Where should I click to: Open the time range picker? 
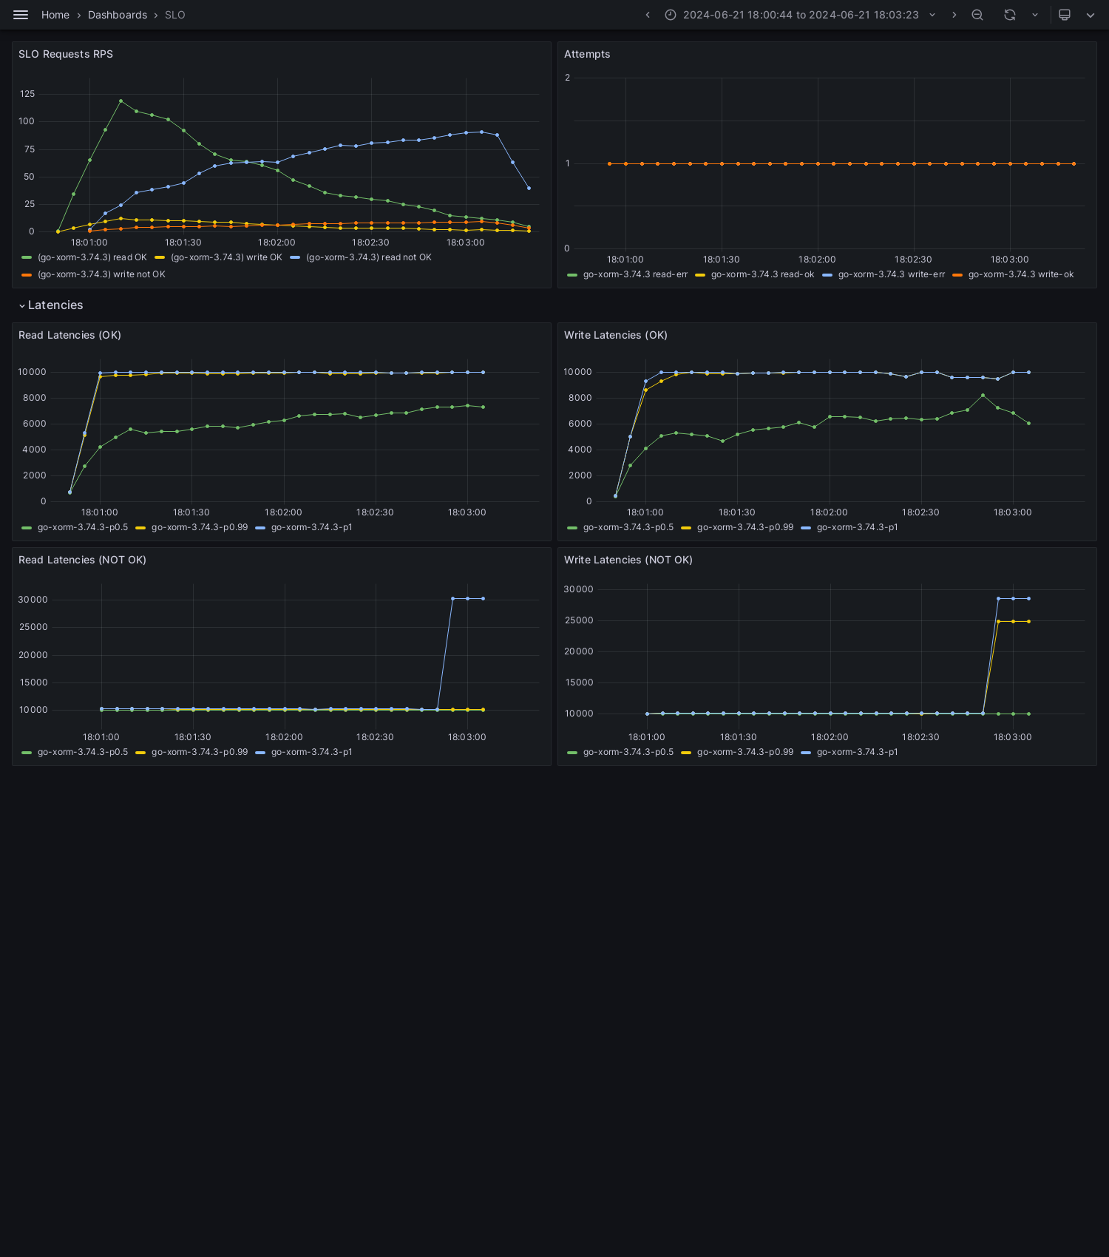[x=800, y=15]
